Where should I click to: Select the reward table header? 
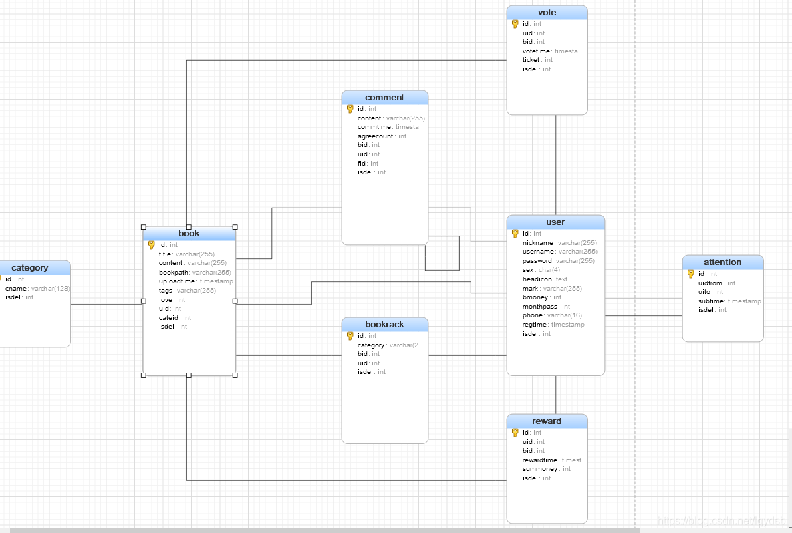click(547, 421)
